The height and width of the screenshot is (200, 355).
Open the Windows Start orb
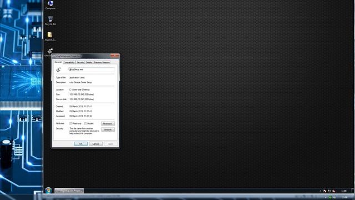(48, 191)
